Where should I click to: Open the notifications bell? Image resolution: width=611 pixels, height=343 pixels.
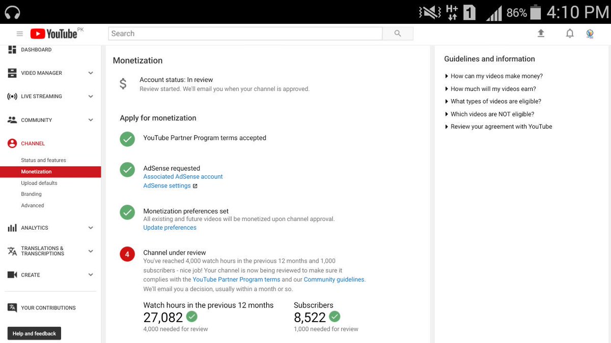570,34
